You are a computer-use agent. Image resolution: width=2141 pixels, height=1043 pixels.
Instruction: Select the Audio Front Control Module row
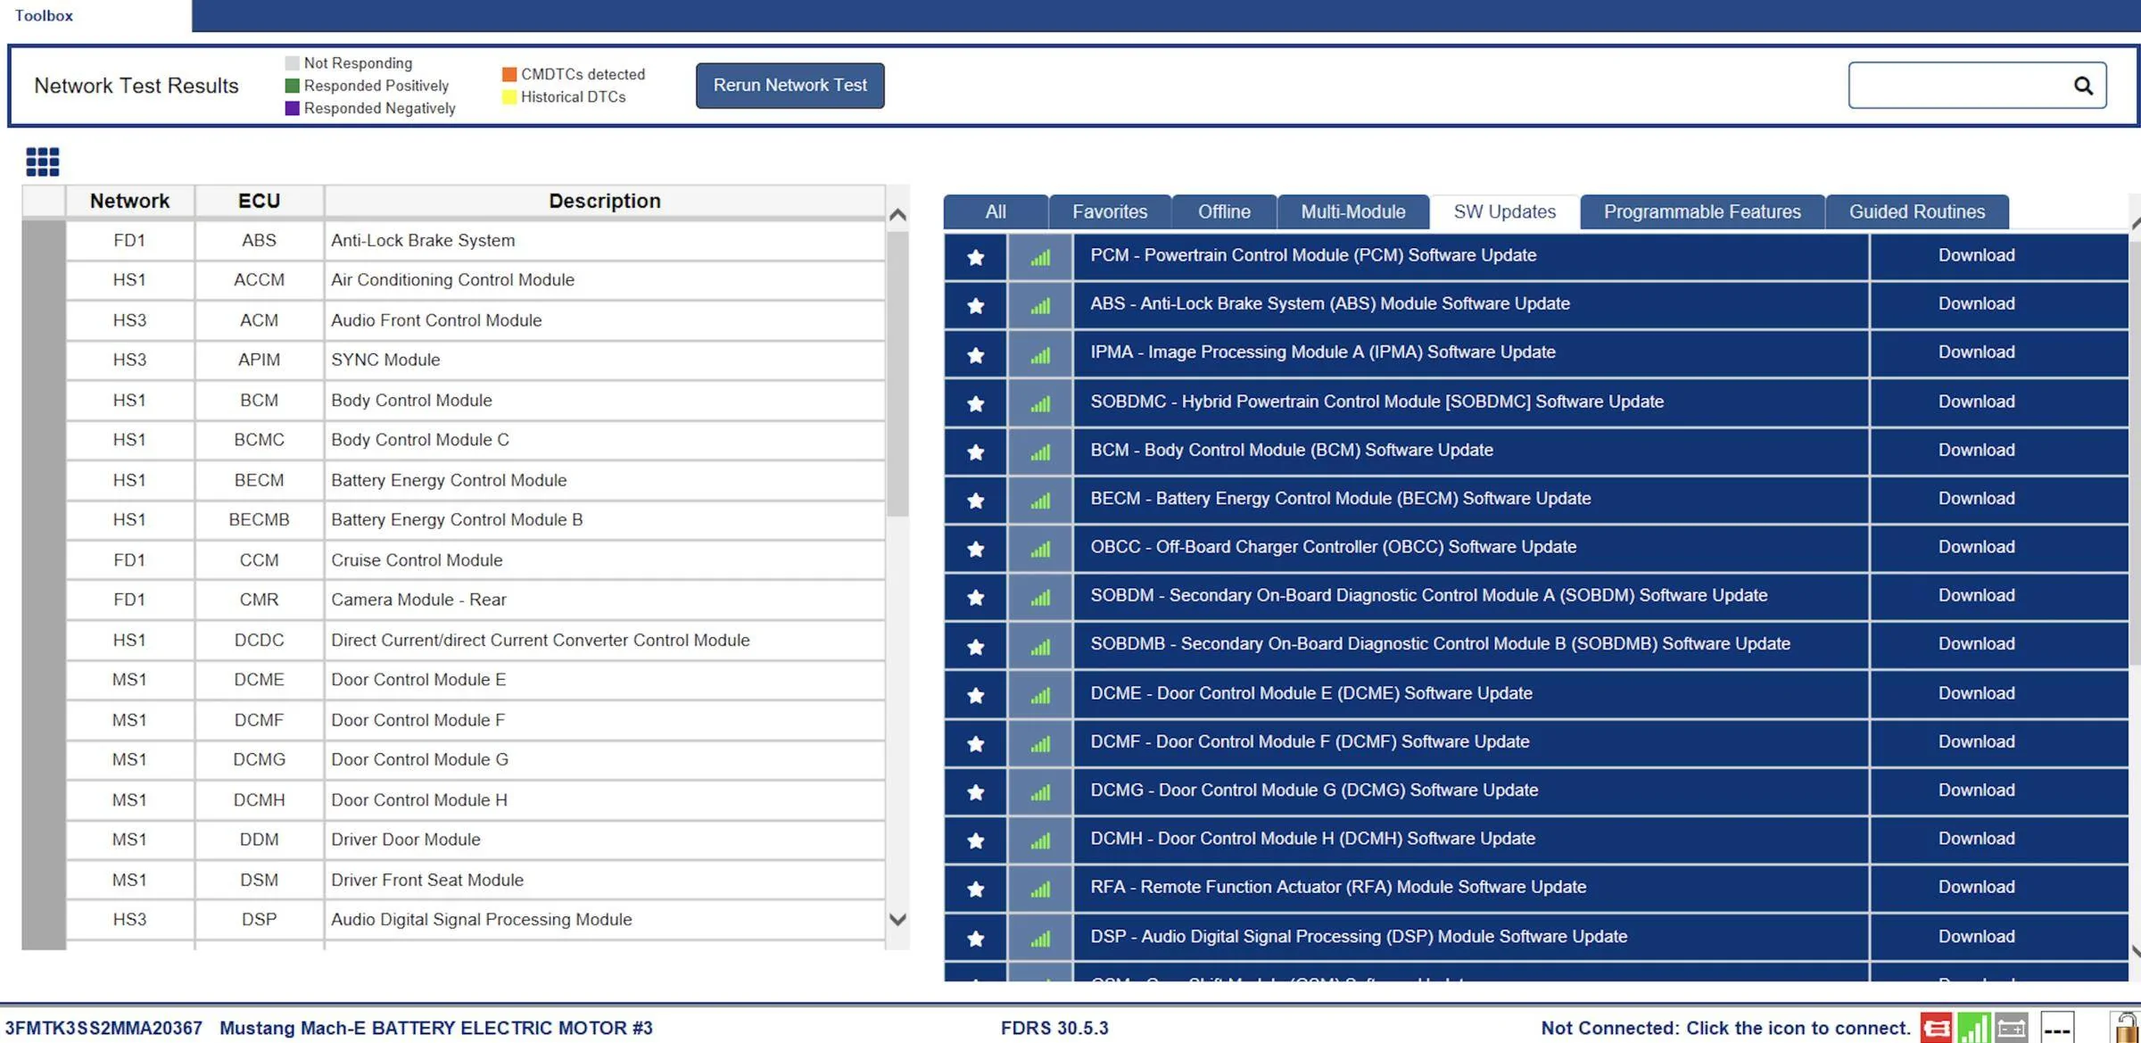(475, 321)
